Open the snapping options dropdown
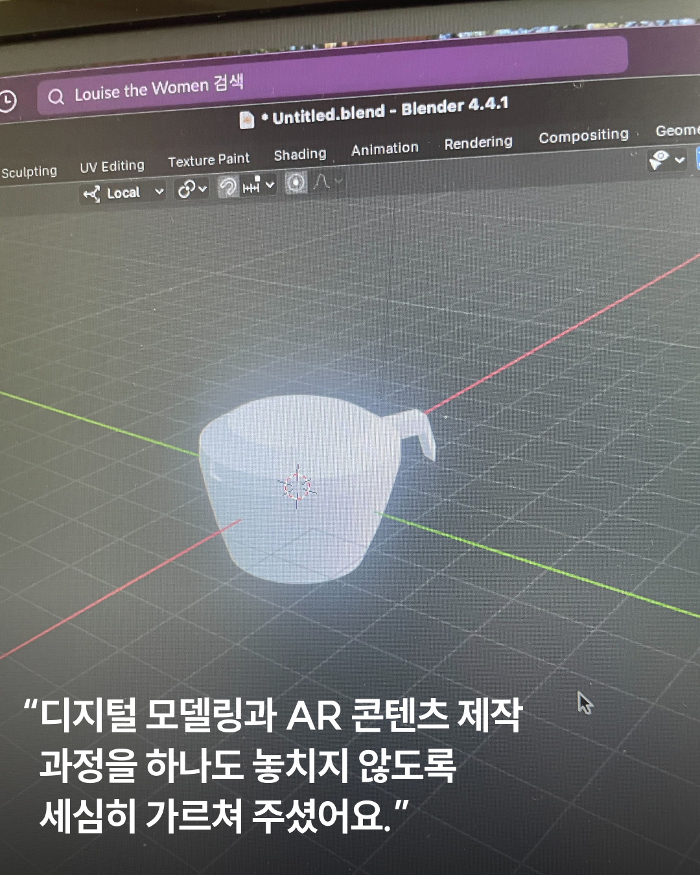The width and height of the screenshot is (700, 875). coord(259,186)
